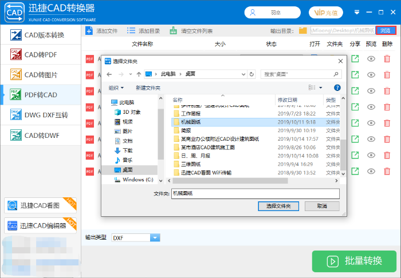Toggle the preview eye icon in the third row
The width and height of the screenshot is (401, 278).
(x=371, y=91)
